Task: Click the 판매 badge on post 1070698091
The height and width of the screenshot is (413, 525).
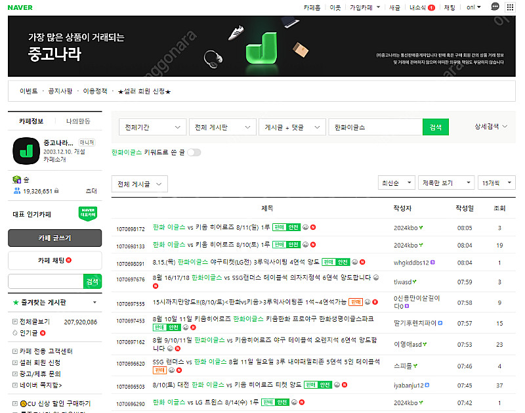Action: (x=329, y=262)
